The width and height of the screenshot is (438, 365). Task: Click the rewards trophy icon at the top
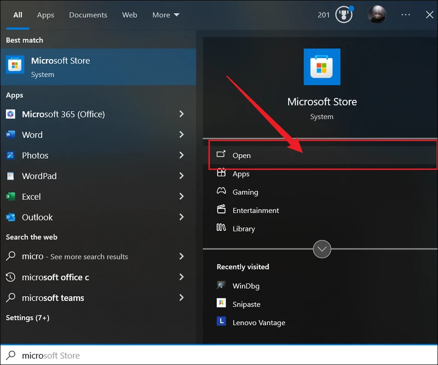click(343, 15)
